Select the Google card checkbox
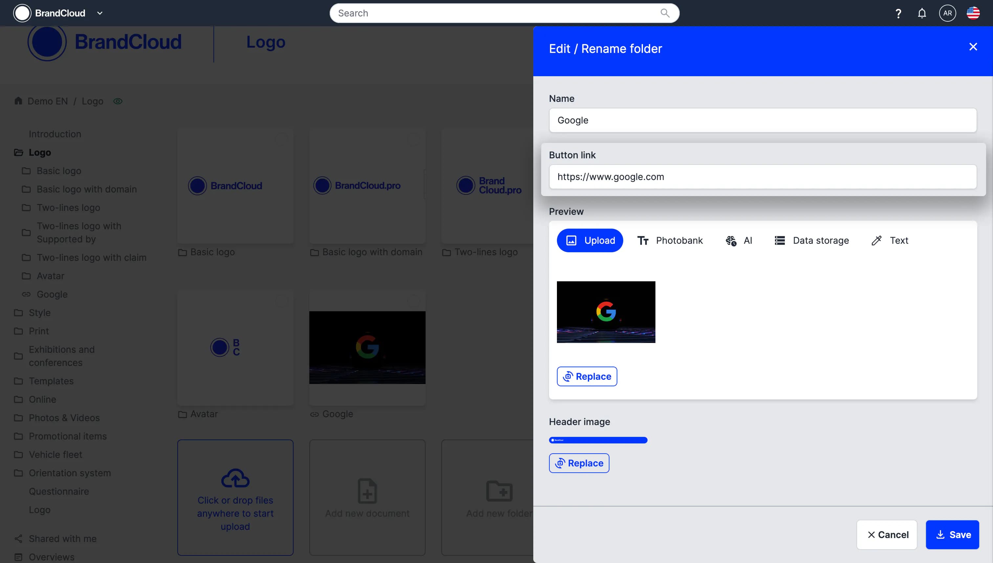The width and height of the screenshot is (993, 563). tap(414, 301)
